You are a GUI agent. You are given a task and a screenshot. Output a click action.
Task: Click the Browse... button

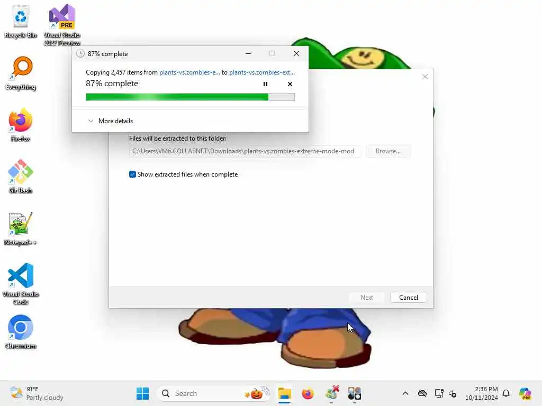388,151
